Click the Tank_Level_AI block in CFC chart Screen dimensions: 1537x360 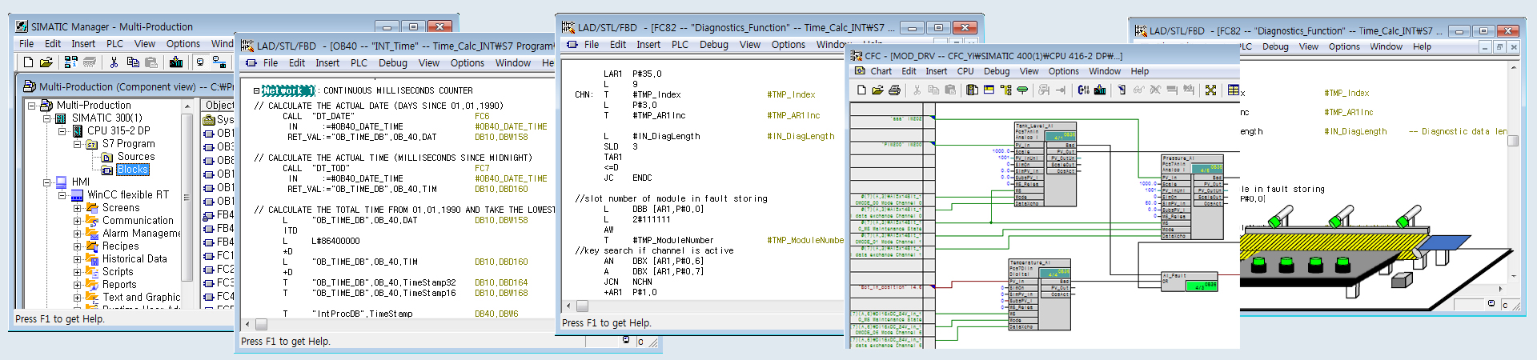(x=1045, y=165)
